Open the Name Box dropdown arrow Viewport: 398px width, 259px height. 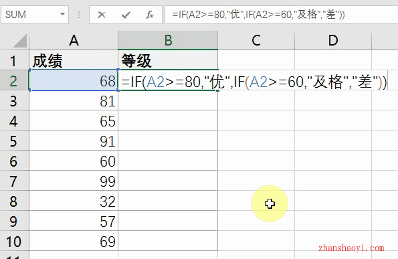pos(62,14)
